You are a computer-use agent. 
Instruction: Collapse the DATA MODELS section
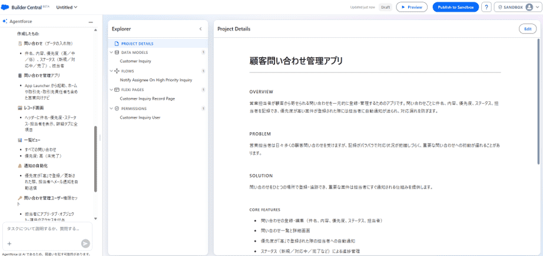click(x=111, y=52)
